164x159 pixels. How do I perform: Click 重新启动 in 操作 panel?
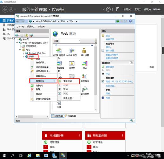pyautogui.click(x=110, y=67)
